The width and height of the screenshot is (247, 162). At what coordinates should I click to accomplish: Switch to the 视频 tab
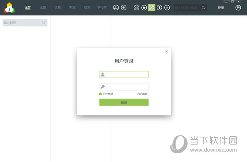[87, 7]
